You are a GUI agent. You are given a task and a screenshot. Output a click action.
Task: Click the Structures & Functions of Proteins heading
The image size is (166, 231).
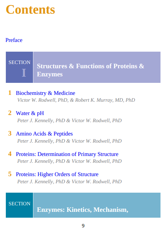click(x=90, y=70)
